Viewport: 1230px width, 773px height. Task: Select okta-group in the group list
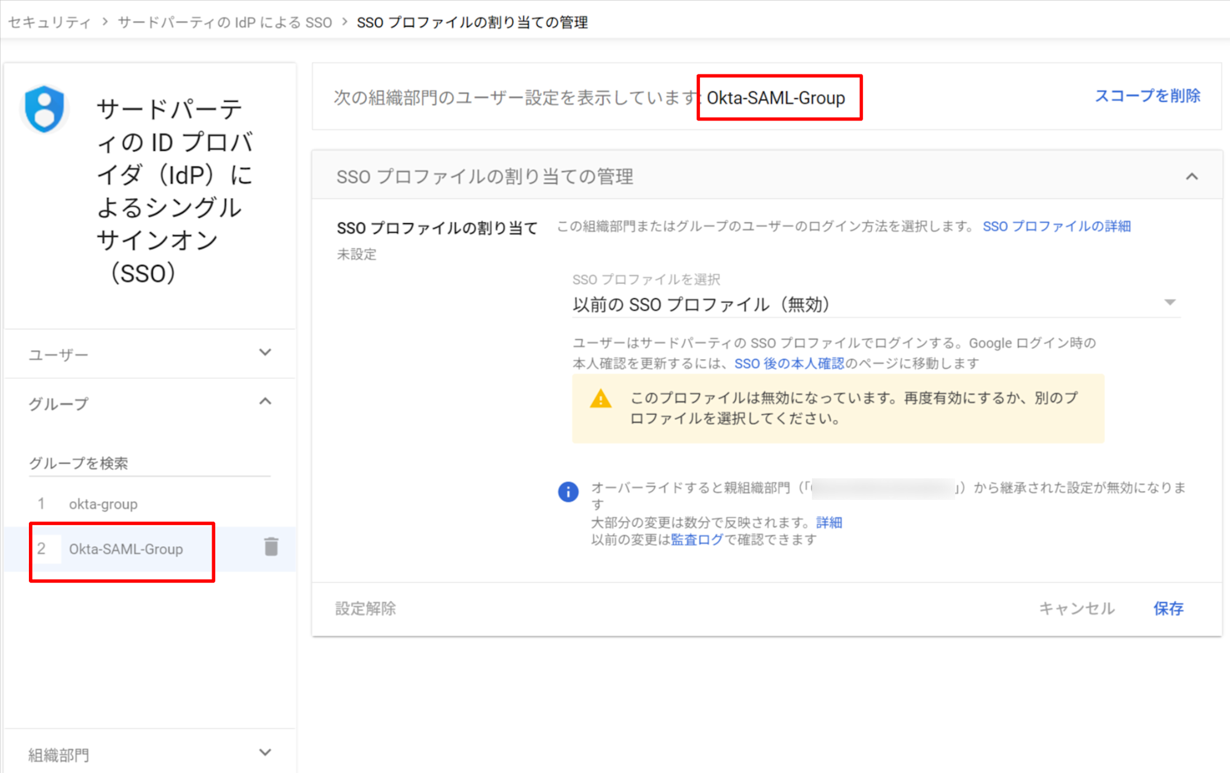(x=103, y=504)
